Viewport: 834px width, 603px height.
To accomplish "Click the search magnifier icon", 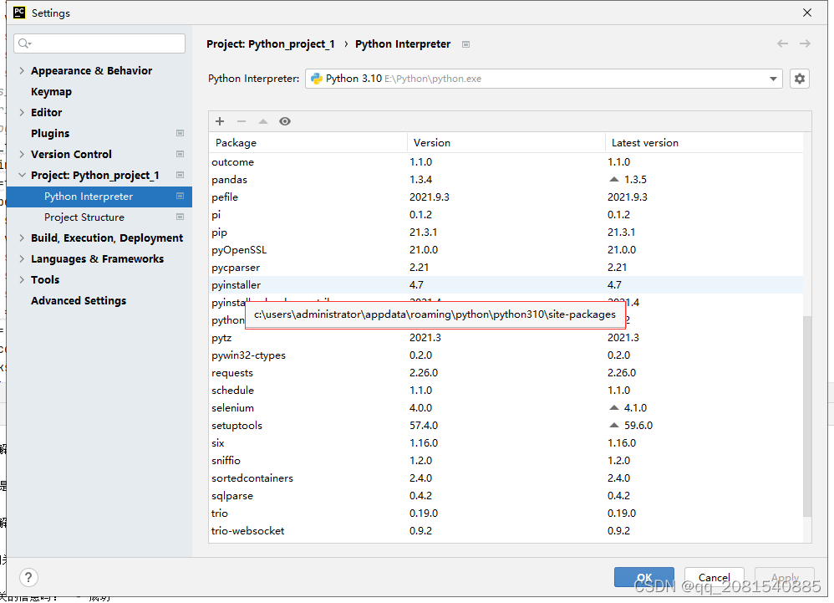I will 24,43.
